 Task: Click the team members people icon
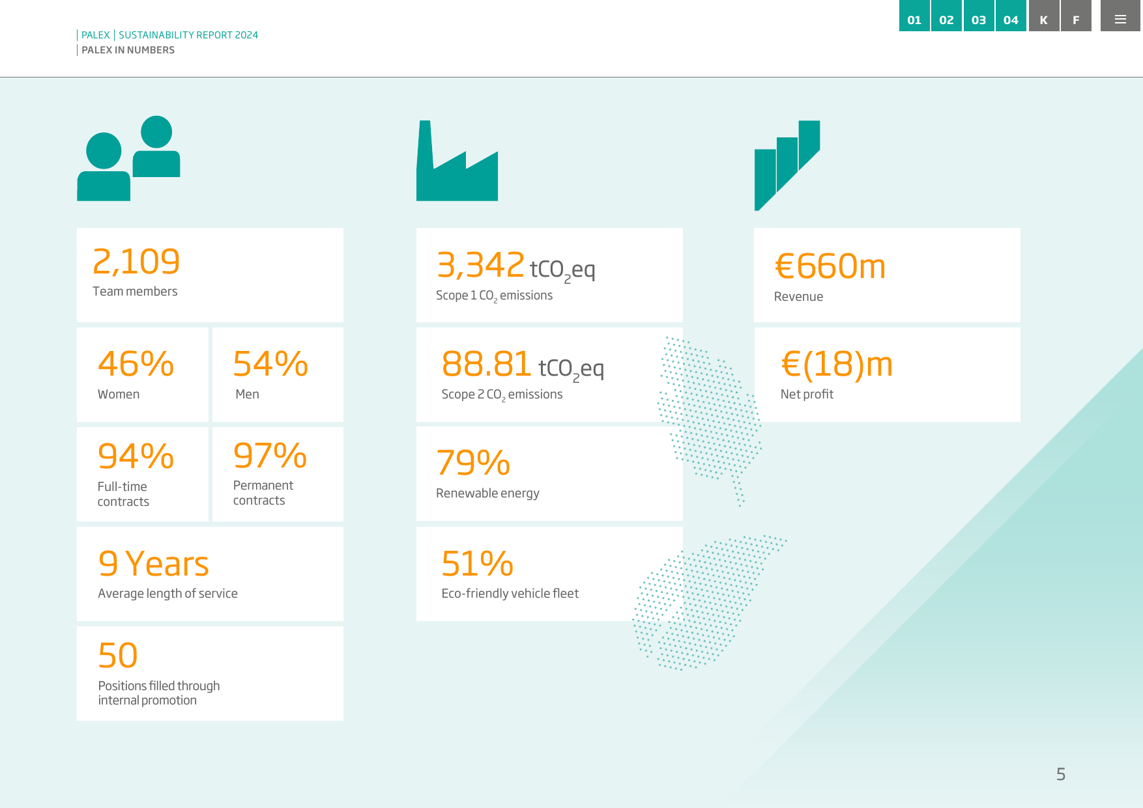(x=128, y=158)
